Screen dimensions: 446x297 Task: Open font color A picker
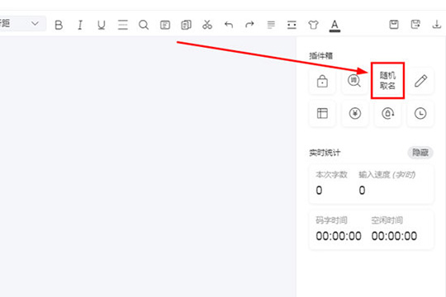coord(334,26)
